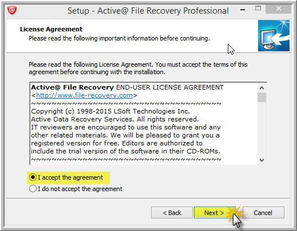
Task: Click the license scrollbar down arrow
Action: (262, 160)
